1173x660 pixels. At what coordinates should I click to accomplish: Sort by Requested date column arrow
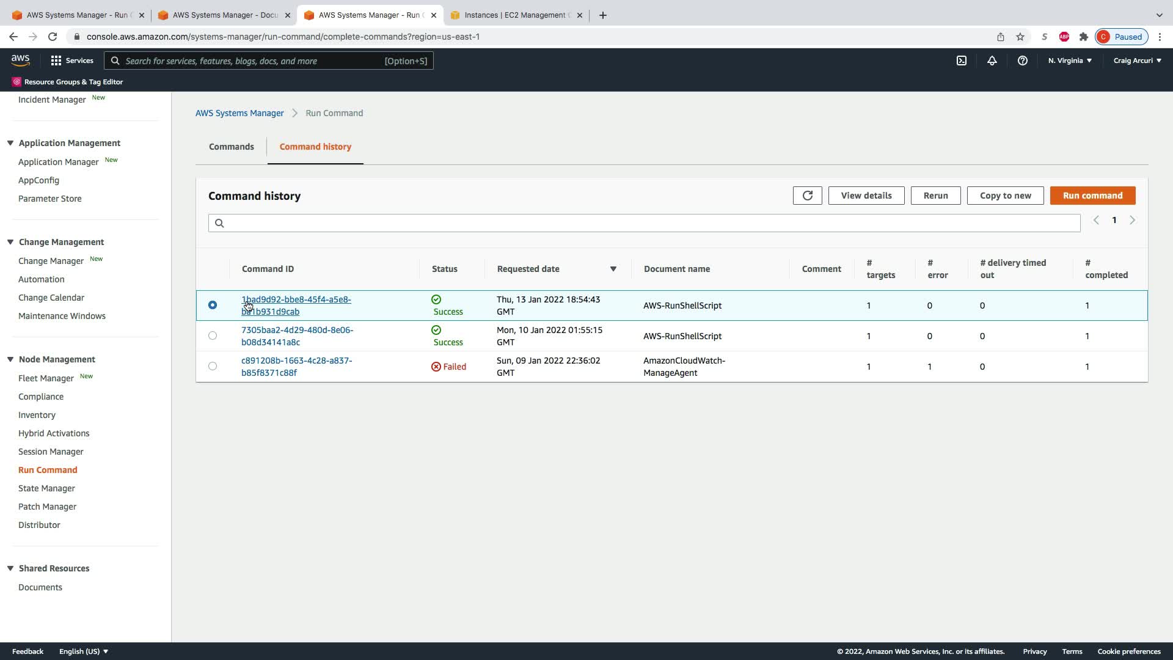613,269
